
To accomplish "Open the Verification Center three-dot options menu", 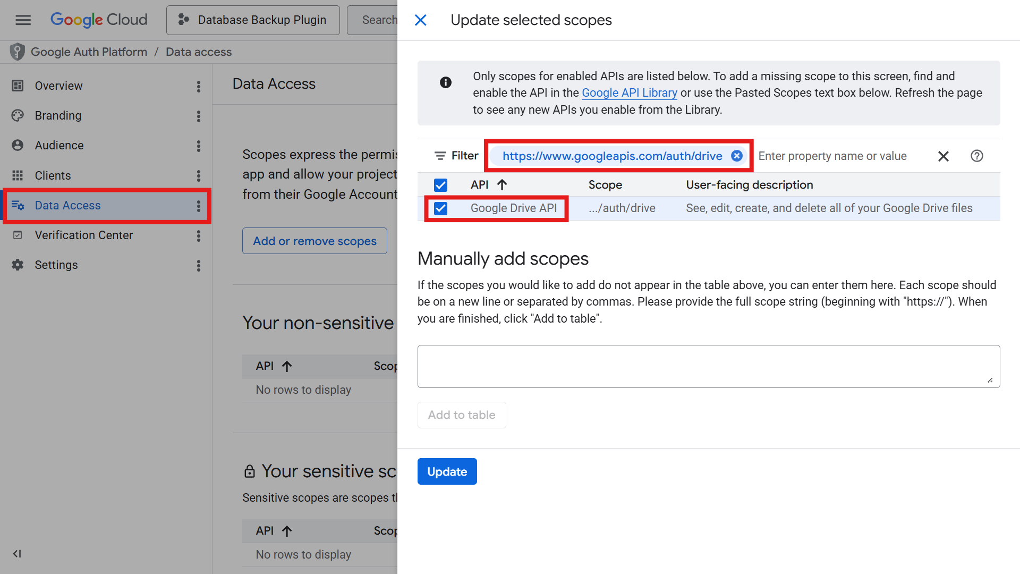I will pos(199,236).
